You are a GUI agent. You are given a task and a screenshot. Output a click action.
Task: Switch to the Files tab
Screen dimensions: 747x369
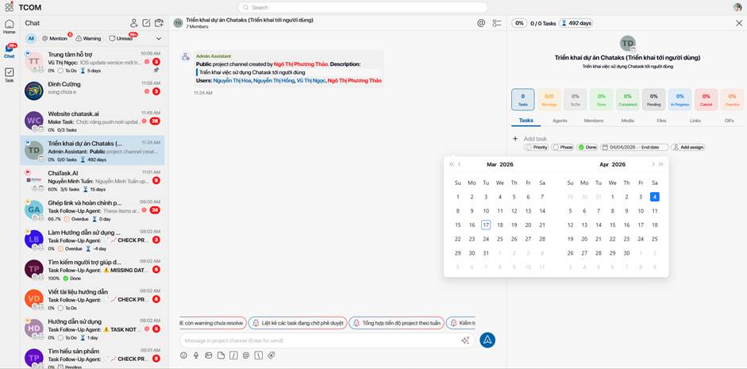pyautogui.click(x=661, y=121)
